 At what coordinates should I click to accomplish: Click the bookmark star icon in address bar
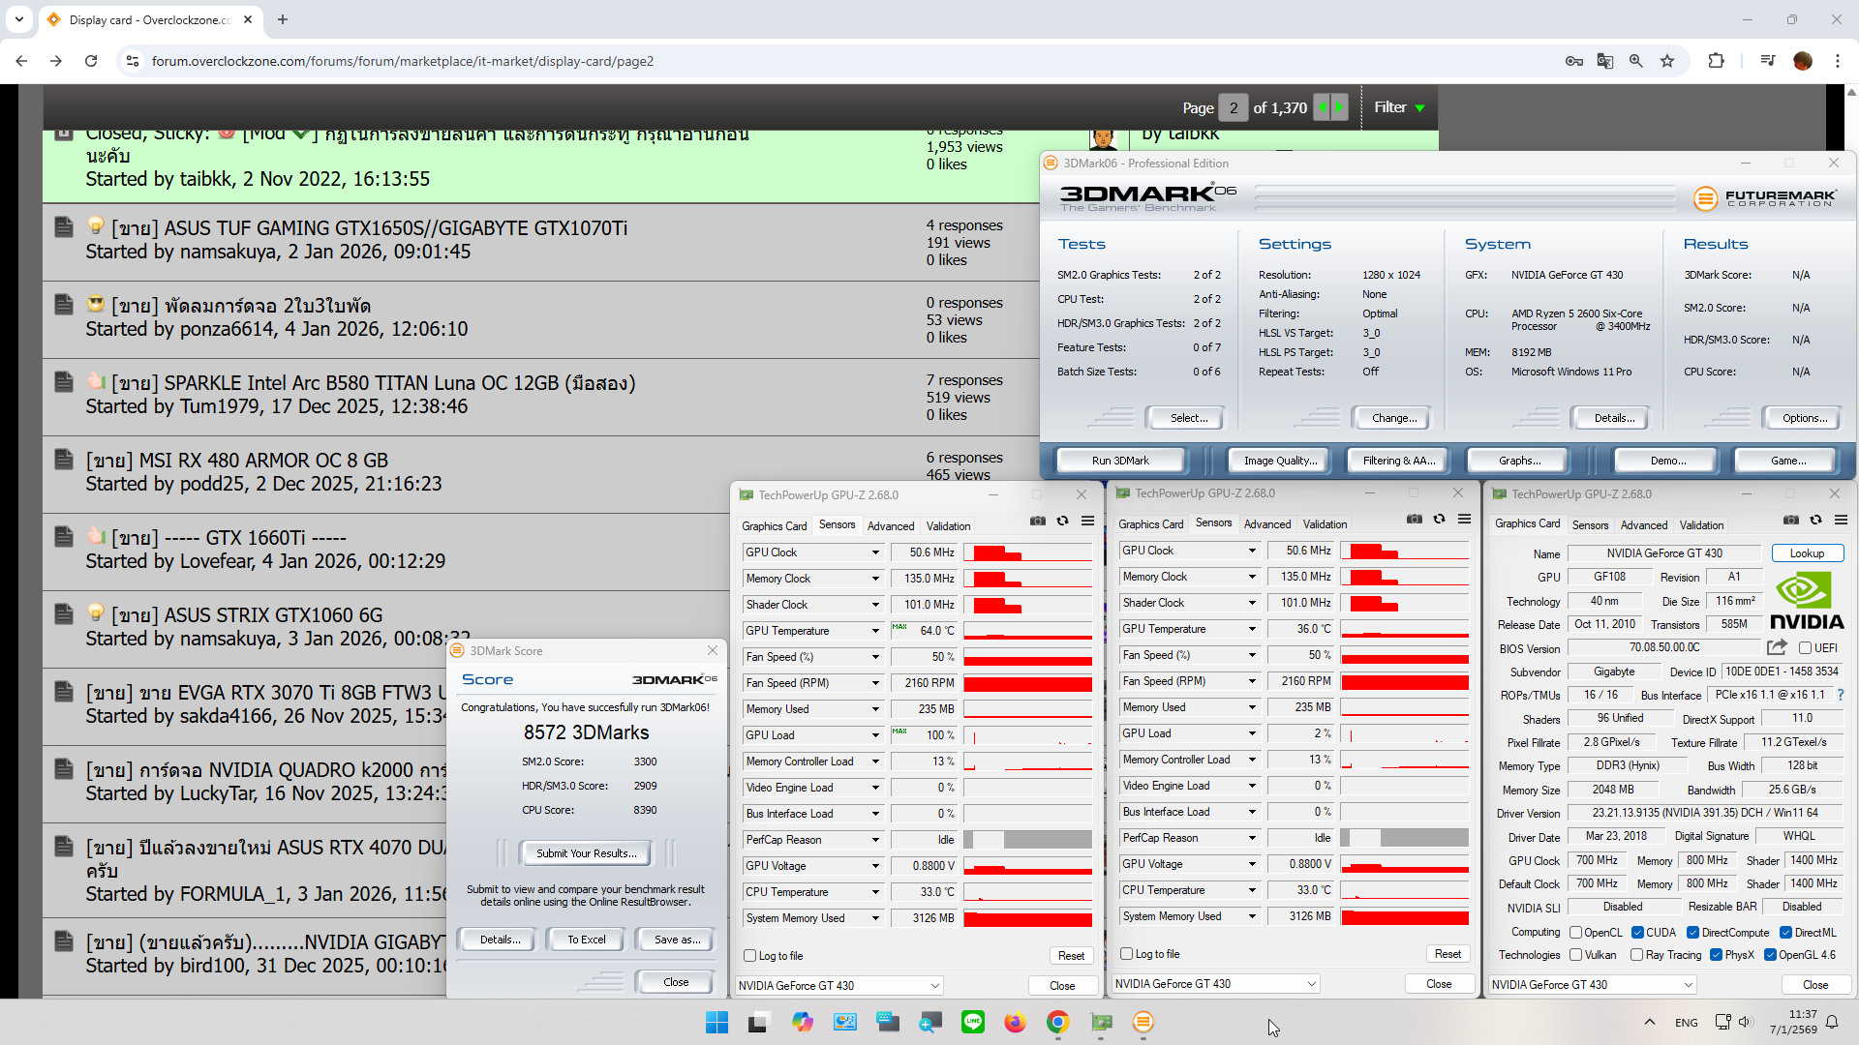tap(1667, 61)
